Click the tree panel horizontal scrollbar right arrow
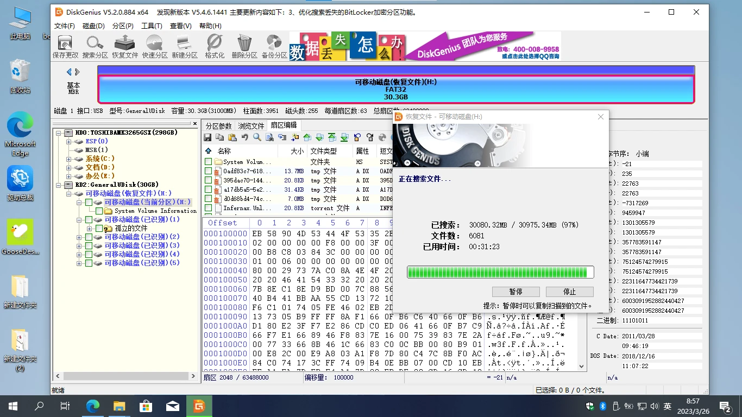 (x=193, y=376)
